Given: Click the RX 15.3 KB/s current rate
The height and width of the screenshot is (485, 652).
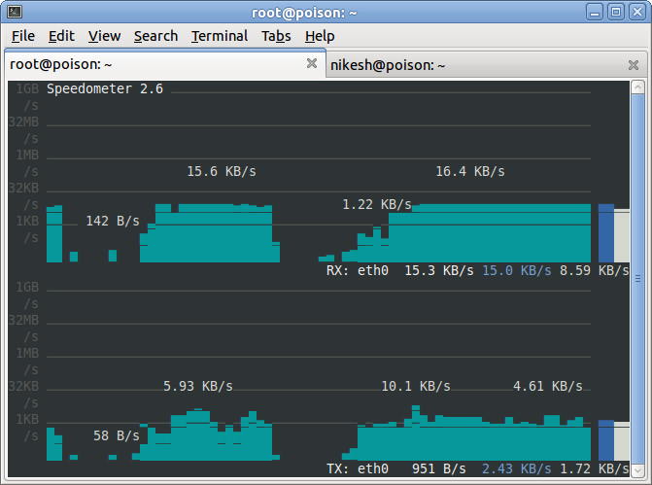Looking at the screenshot, I should 439,271.
